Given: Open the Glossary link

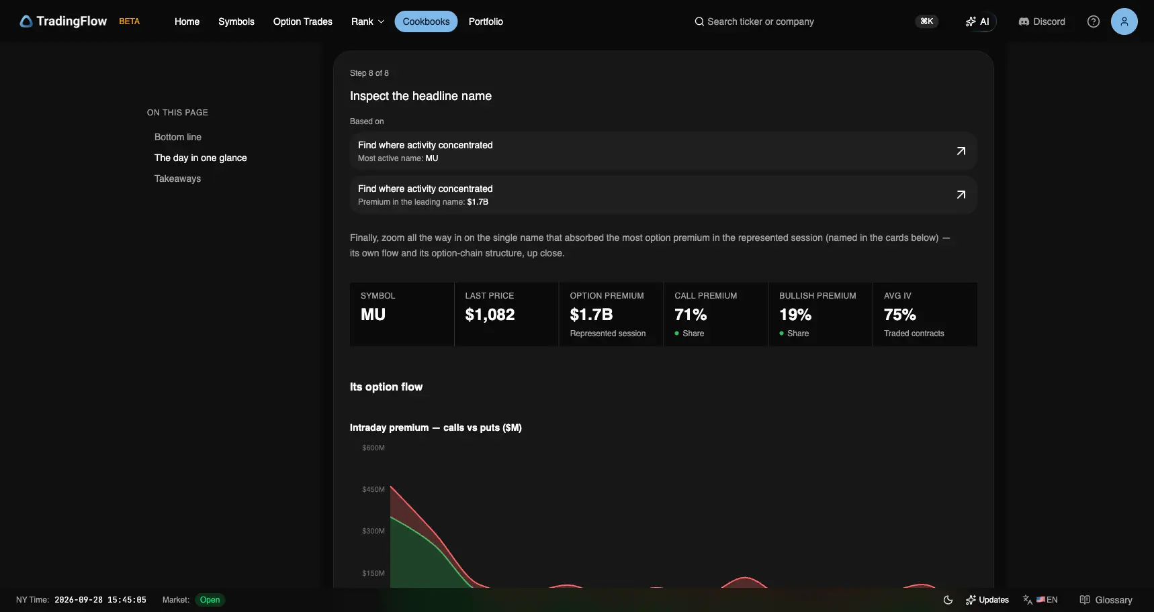Looking at the screenshot, I should click(x=1106, y=600).
